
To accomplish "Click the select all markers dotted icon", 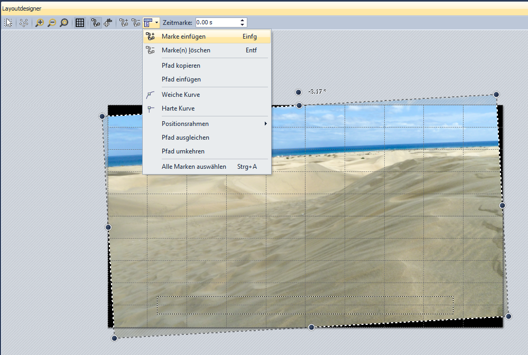I will point(24,23).
